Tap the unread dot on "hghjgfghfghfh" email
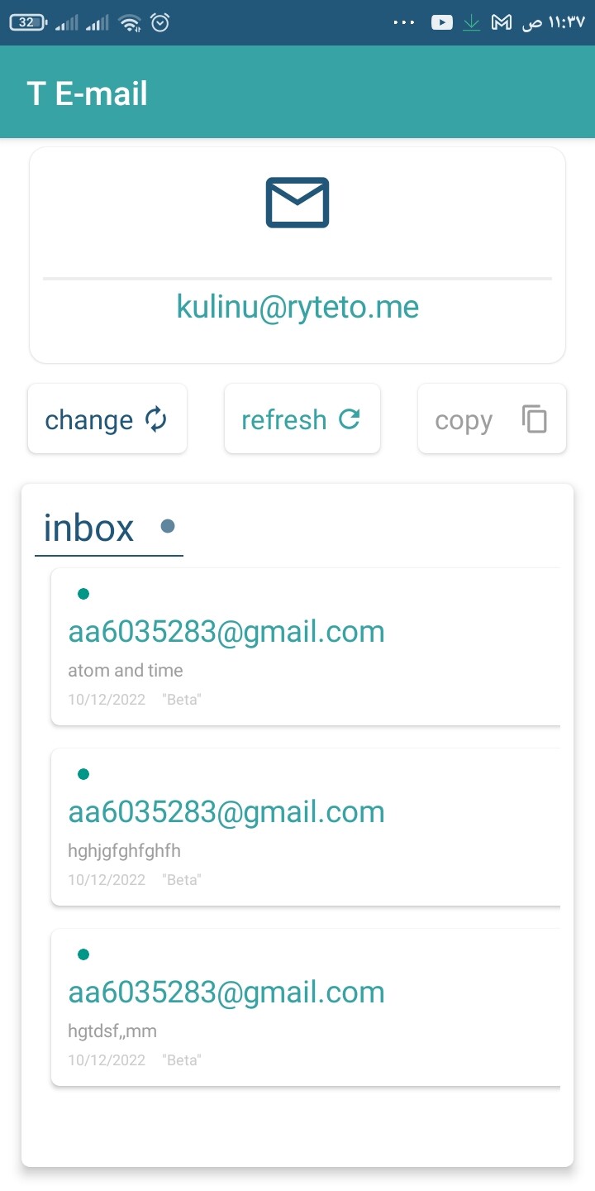The image size is (595, 1191). (x=83, y=773)
